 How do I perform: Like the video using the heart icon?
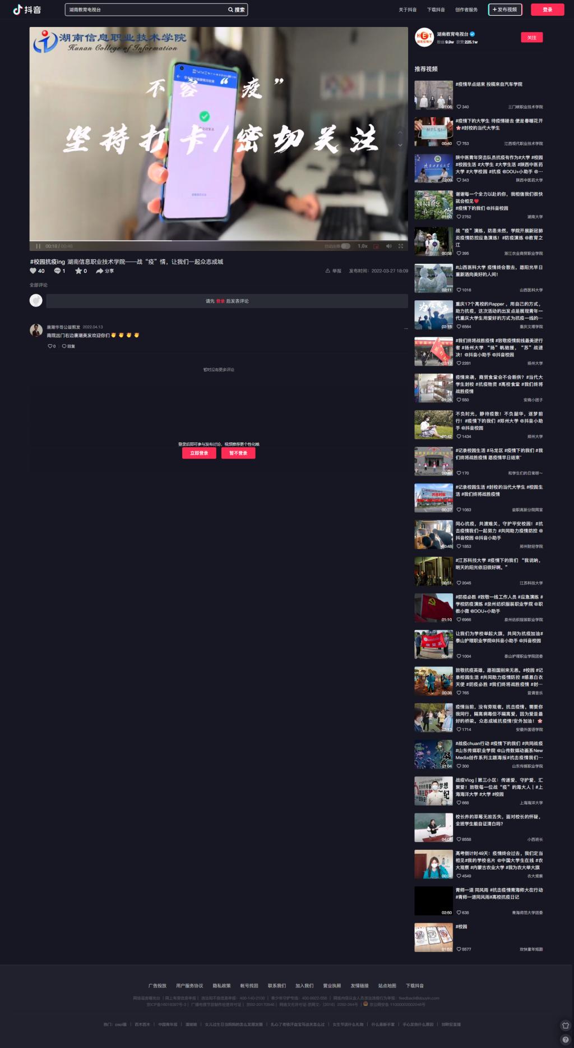point(33,271)
